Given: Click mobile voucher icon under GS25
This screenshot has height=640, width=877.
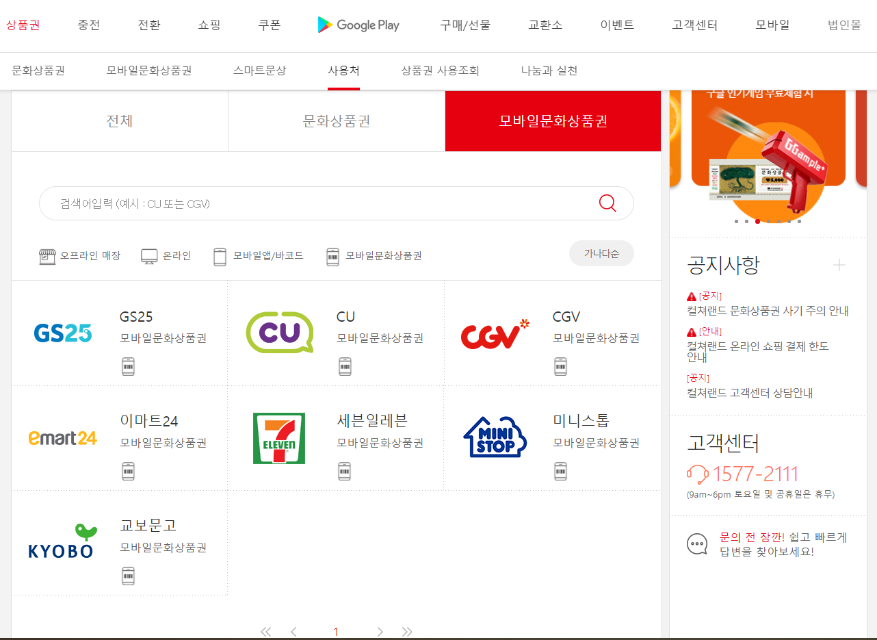Looking at the screenshot, I should coord(129,367).
